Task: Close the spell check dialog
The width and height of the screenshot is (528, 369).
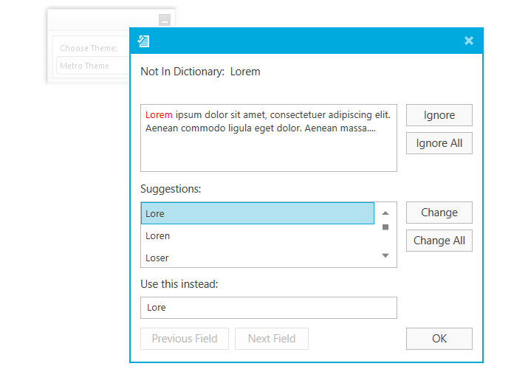Action: 469,41
